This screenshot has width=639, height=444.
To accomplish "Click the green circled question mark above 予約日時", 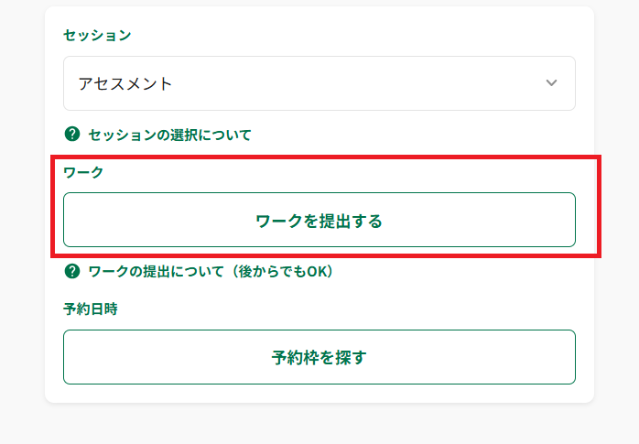I will tap(72, 271).
